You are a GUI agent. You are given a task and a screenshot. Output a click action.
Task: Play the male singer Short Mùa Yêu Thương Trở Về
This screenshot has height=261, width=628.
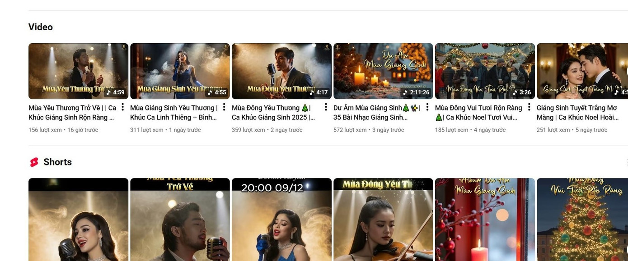tap(180, 221)
